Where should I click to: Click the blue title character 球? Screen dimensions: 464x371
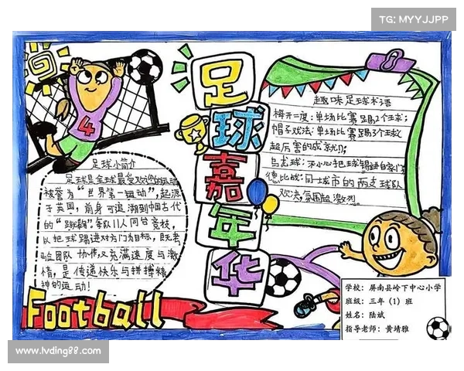pyautogui.click(x=237, y=129)
